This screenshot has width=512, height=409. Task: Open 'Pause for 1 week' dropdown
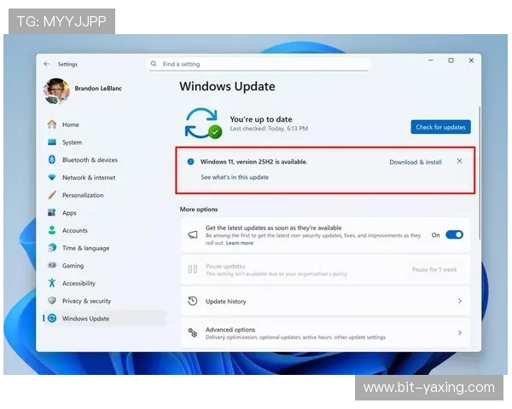[x=434, y=269]
